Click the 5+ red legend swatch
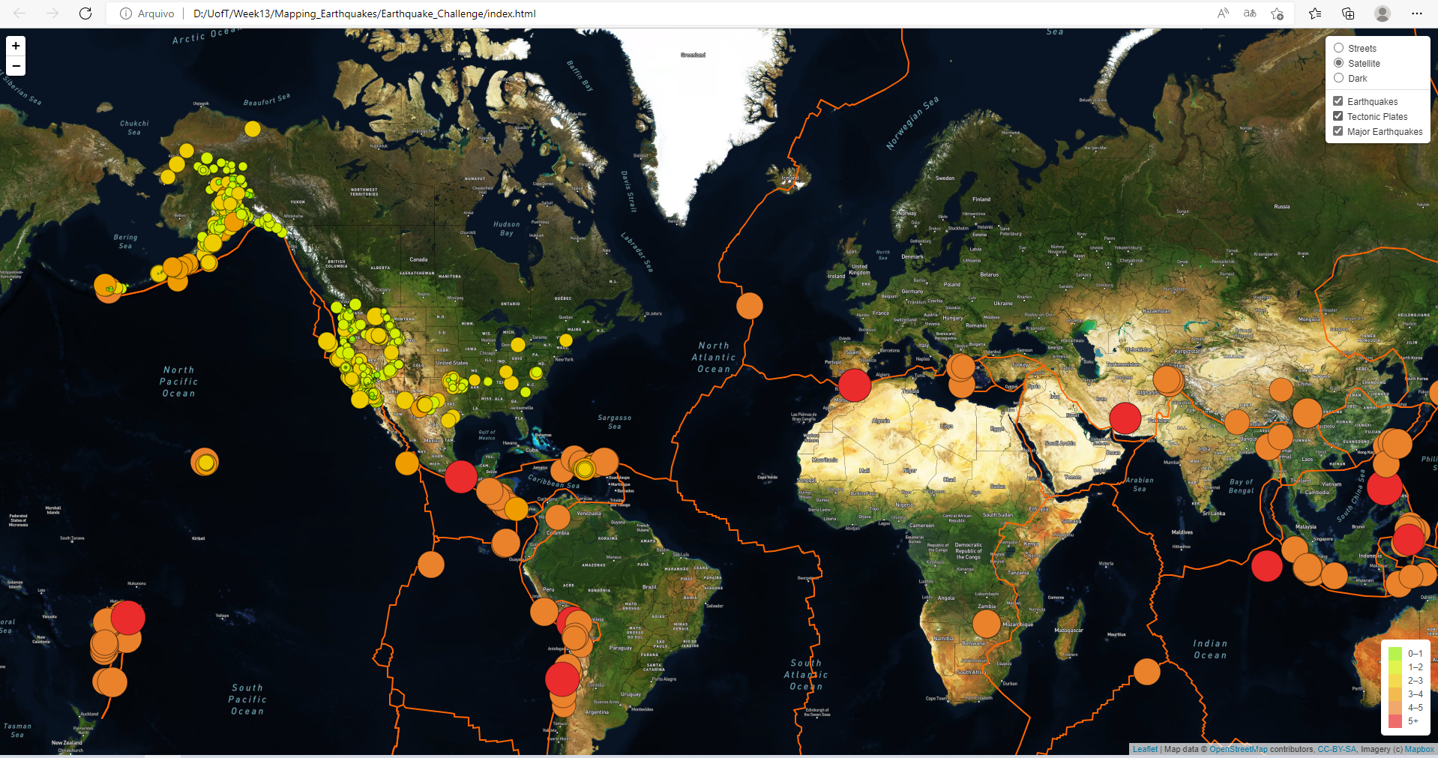Screen dimensions: 1438x758 click(x=1395, y=721)
